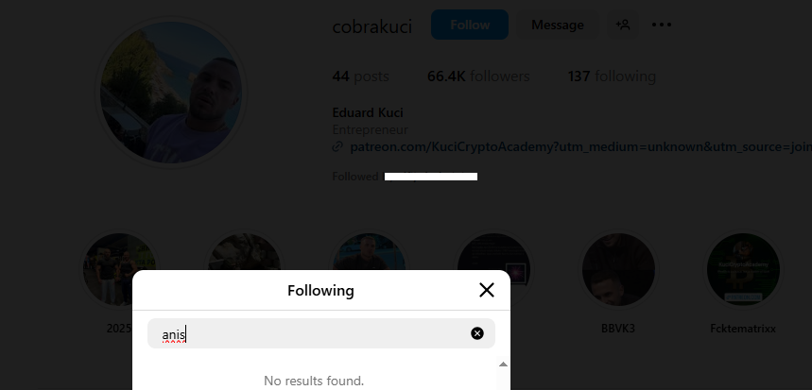The width and height of the screenshot is (812, 390).
Task: Clear the 'anis' search text
Action: 477,333
